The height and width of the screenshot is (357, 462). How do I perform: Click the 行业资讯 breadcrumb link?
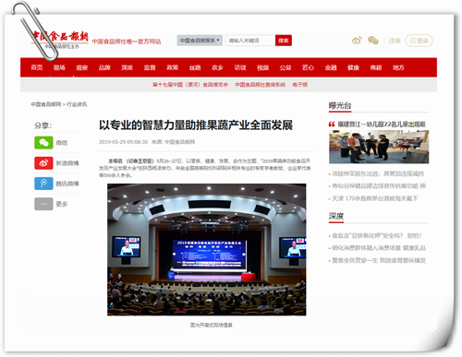pos(77,104)
